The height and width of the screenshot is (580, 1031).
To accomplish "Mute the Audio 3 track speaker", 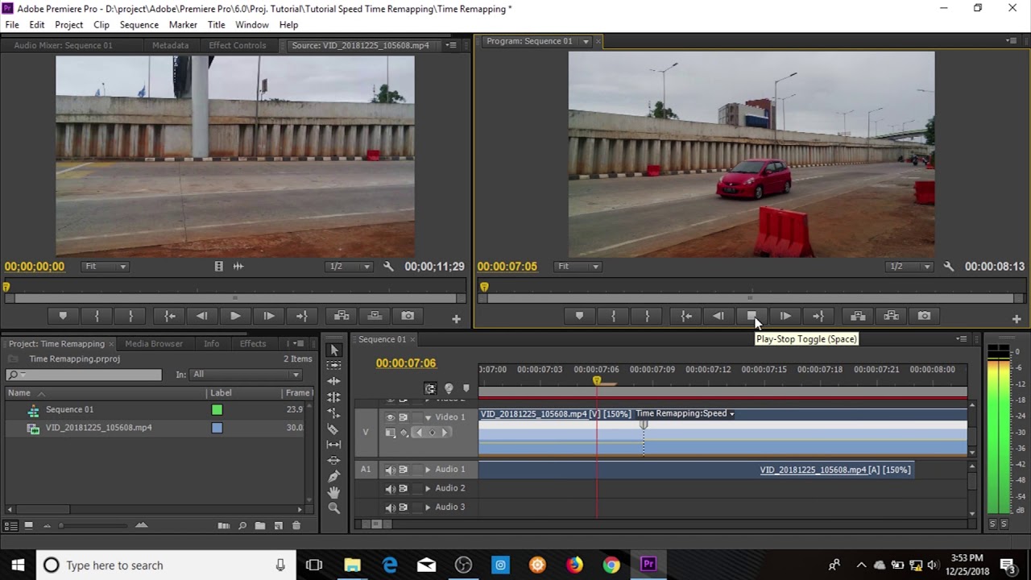I will (x=391, y=507).
